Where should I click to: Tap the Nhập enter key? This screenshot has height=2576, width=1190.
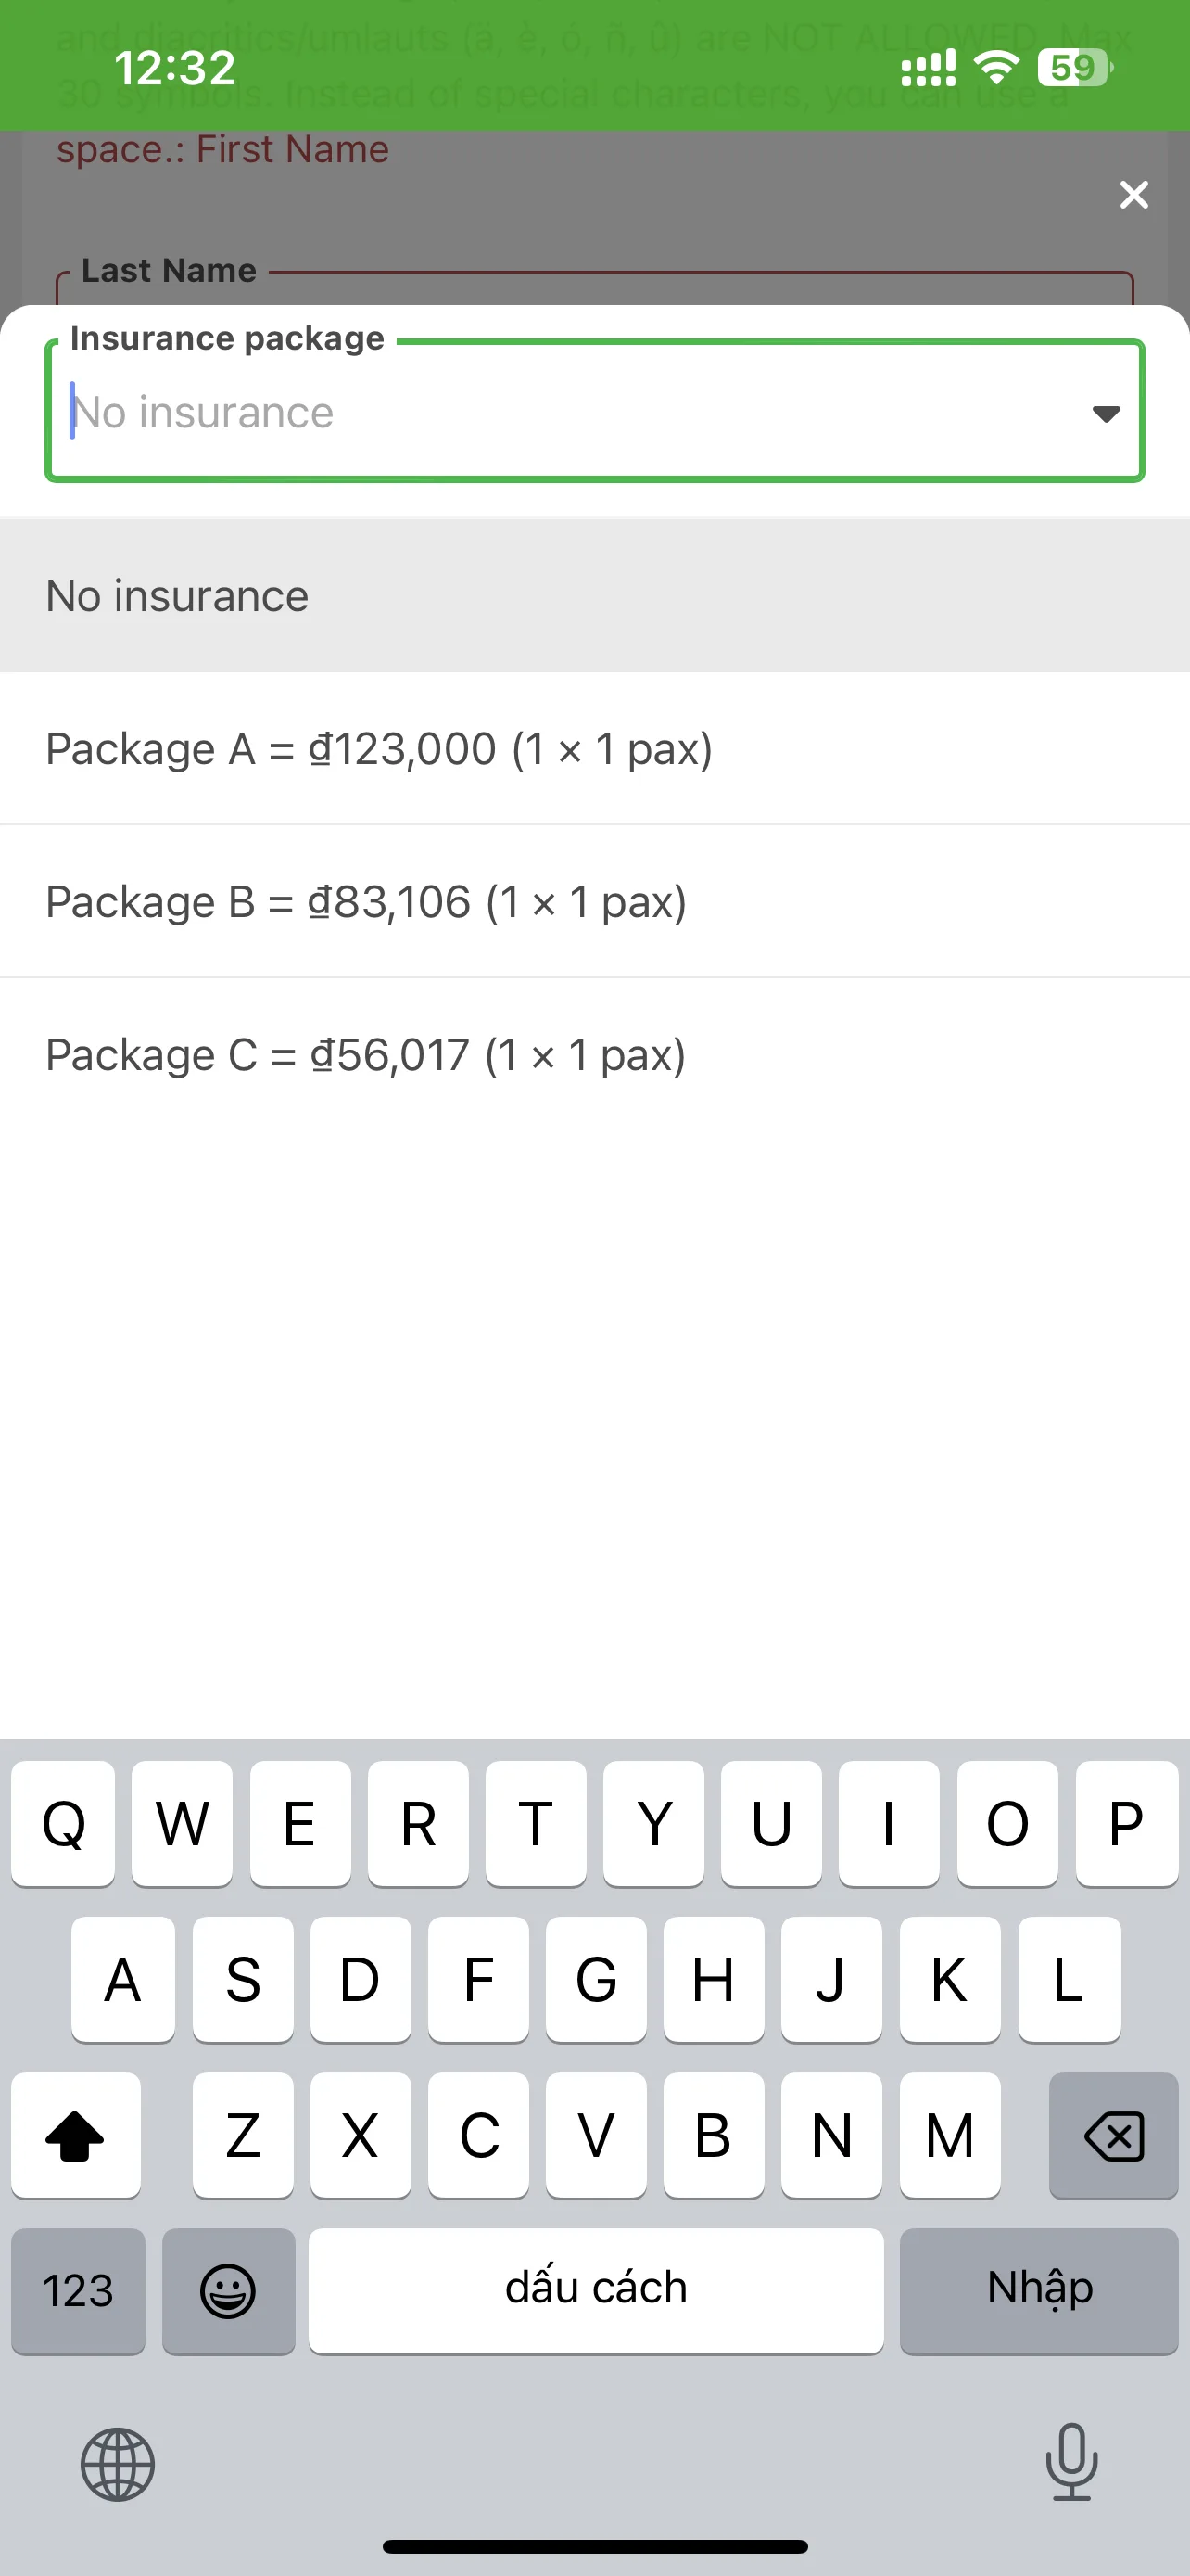(1039, 2290)
